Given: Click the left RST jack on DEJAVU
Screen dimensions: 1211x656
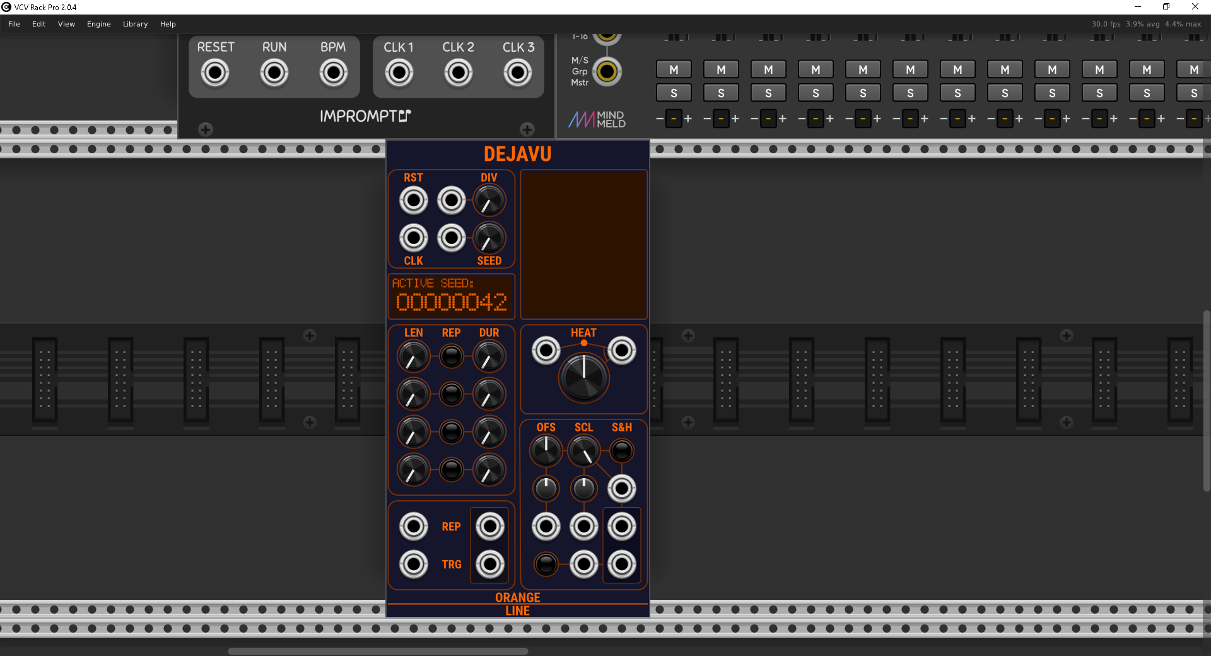Looking at the screenshot, I should [414, 201].
